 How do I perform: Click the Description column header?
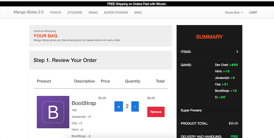point(84,81)
